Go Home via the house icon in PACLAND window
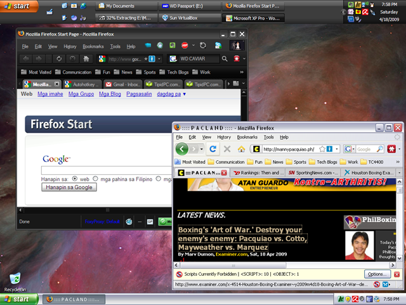Viewport: 406px width, 305px height. click(241, 149)
